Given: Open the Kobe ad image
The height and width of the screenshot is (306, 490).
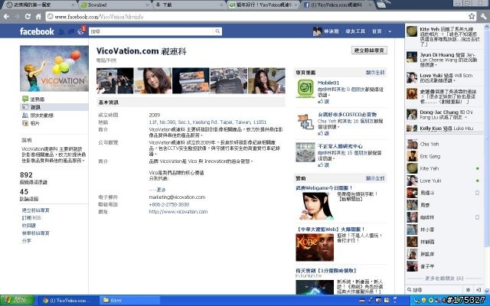Looking at the screenshot, I should [315, 247].
